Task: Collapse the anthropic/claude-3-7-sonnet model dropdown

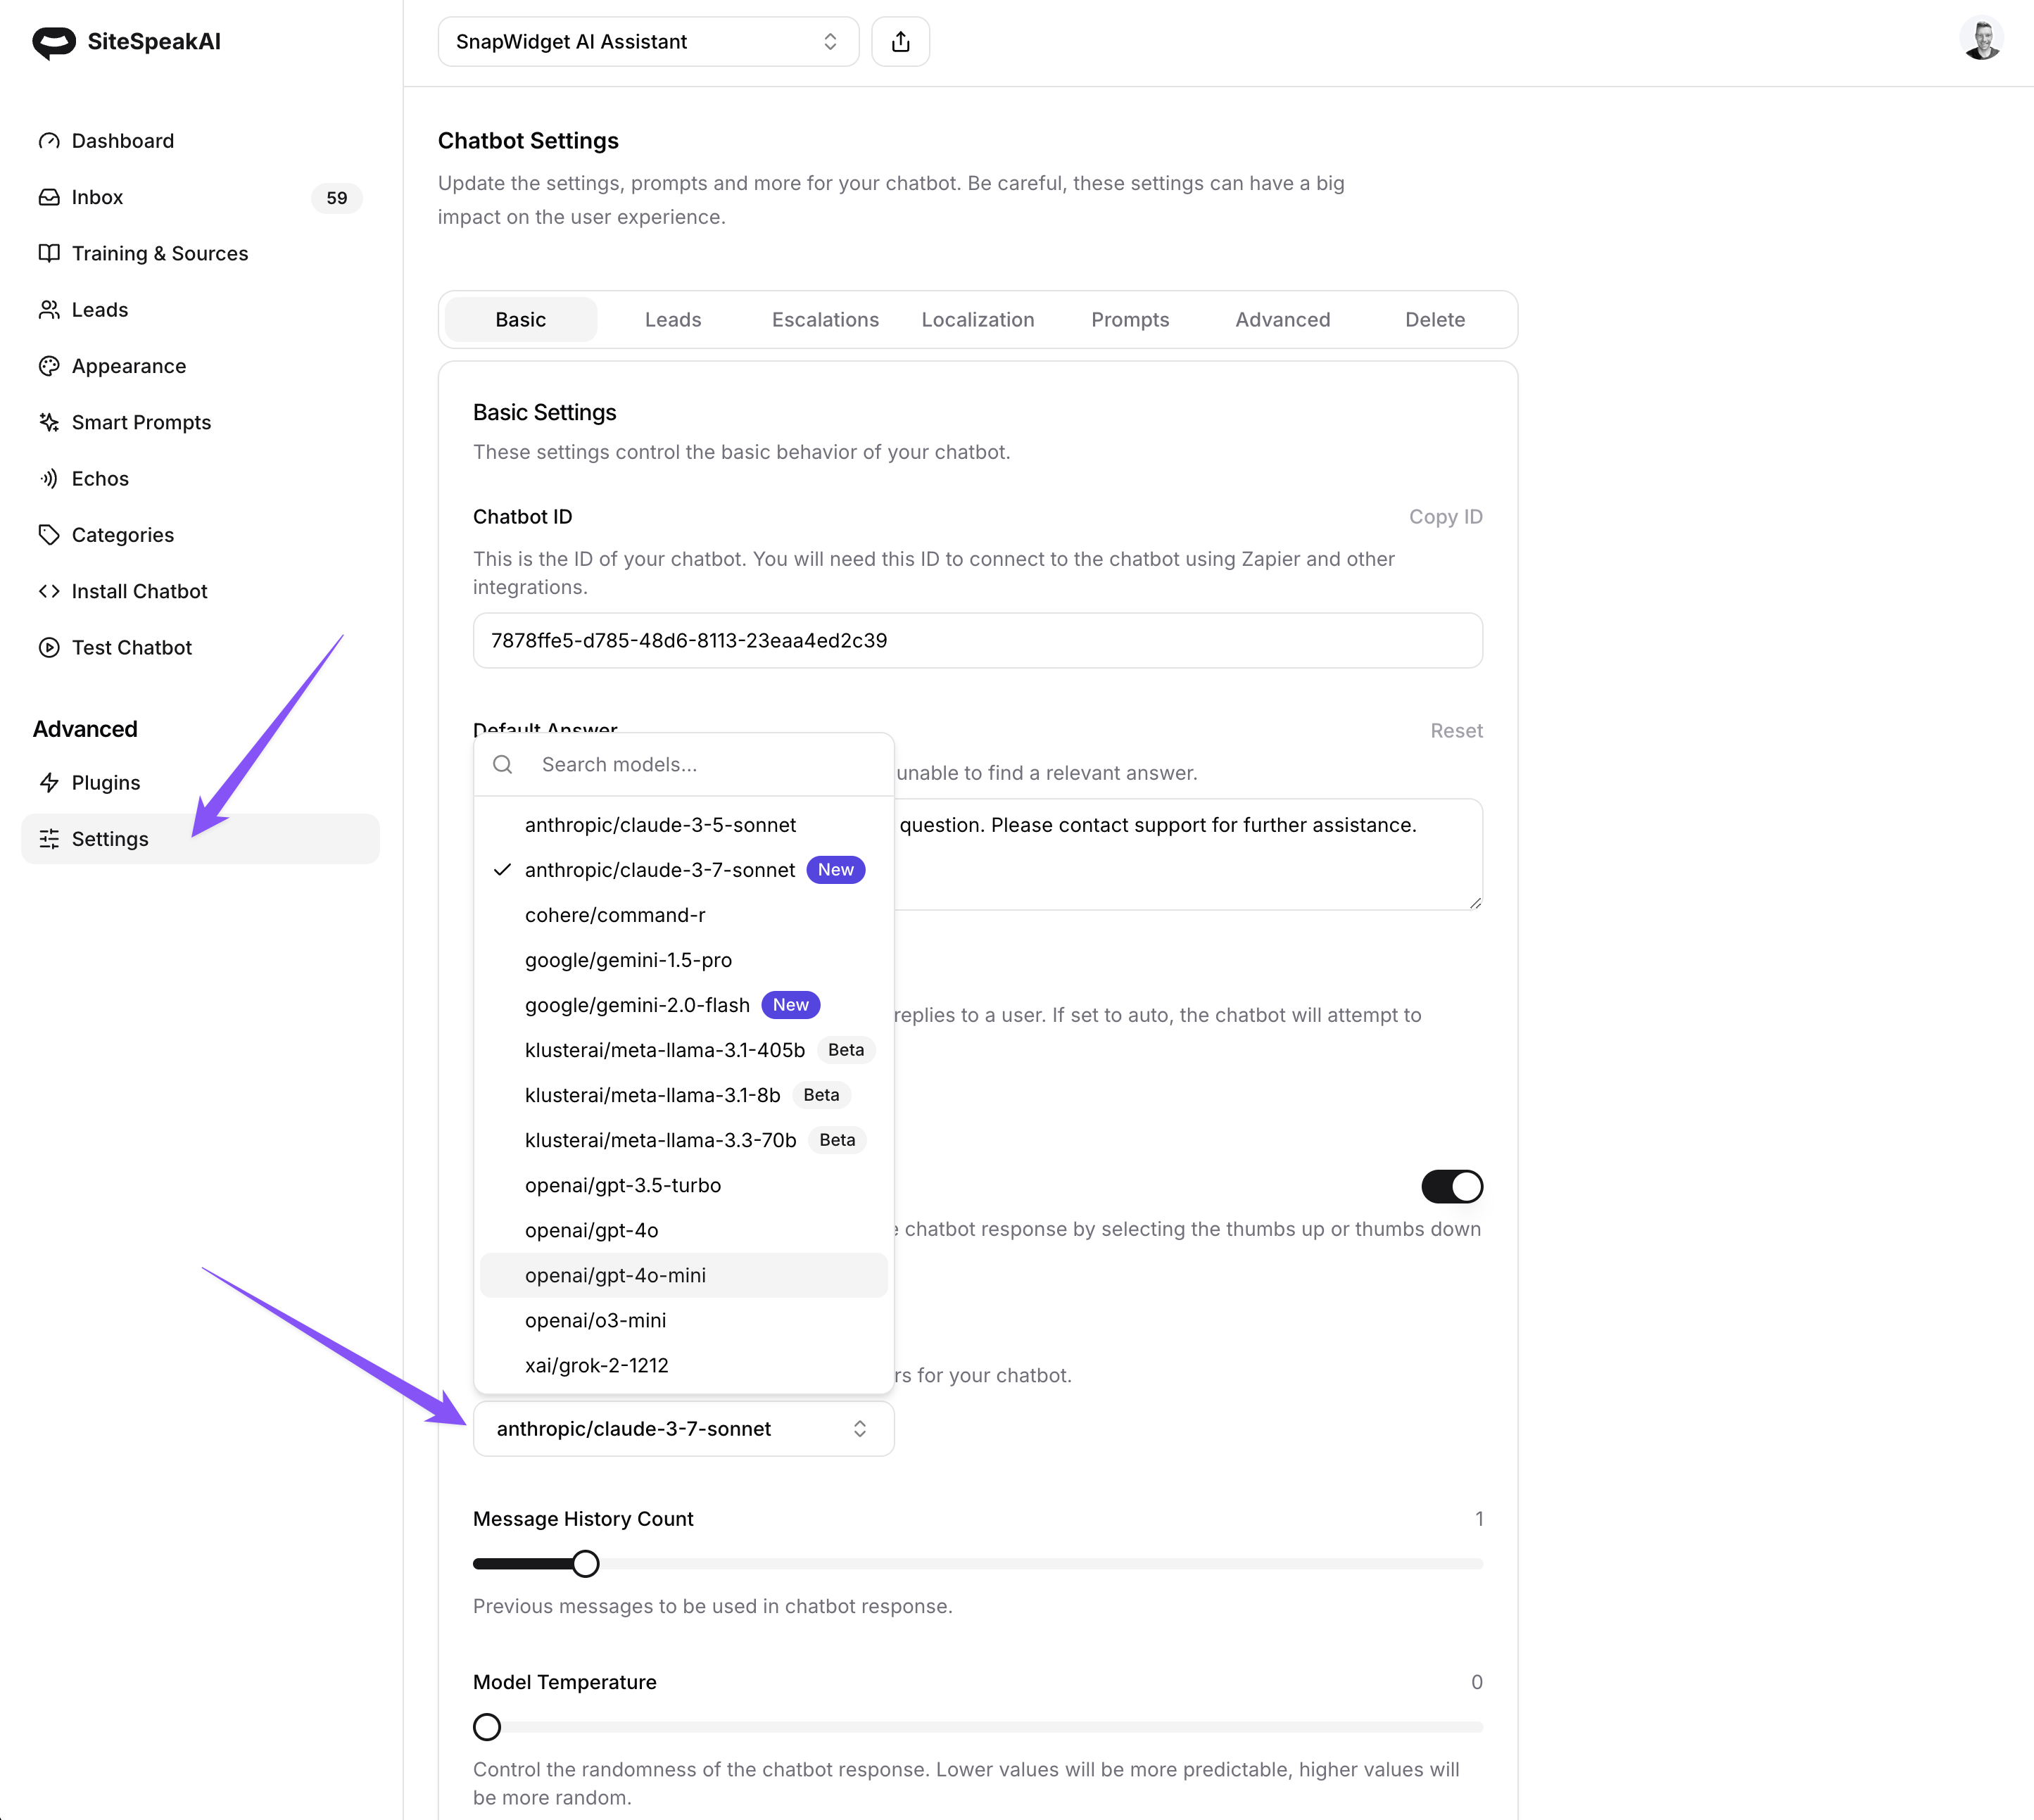Action: (683, 1429)
